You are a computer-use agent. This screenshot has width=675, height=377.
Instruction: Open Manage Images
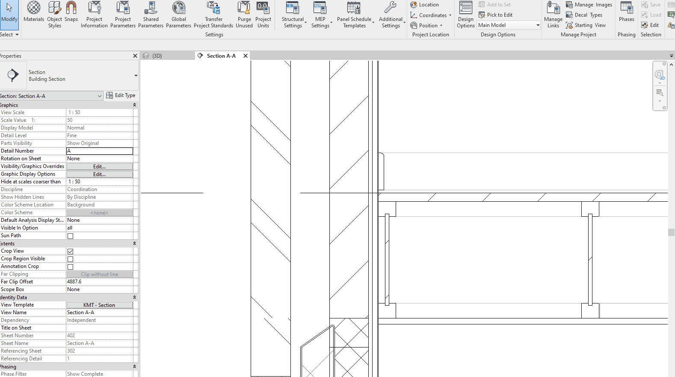point(589,5)
